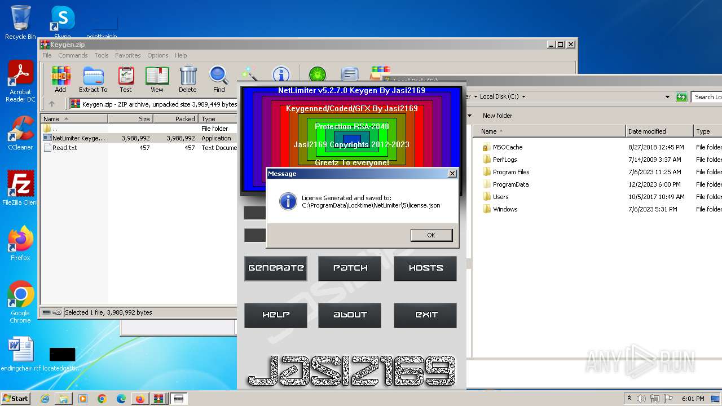This screenshot has height=406, width=722.
Task: Open the Favorites menu
Action: [x=128, y=55]
